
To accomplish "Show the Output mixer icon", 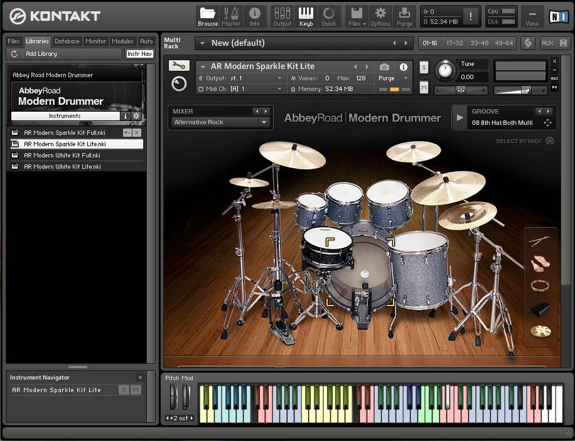I will pyautogui.click(x=282, y=17).
